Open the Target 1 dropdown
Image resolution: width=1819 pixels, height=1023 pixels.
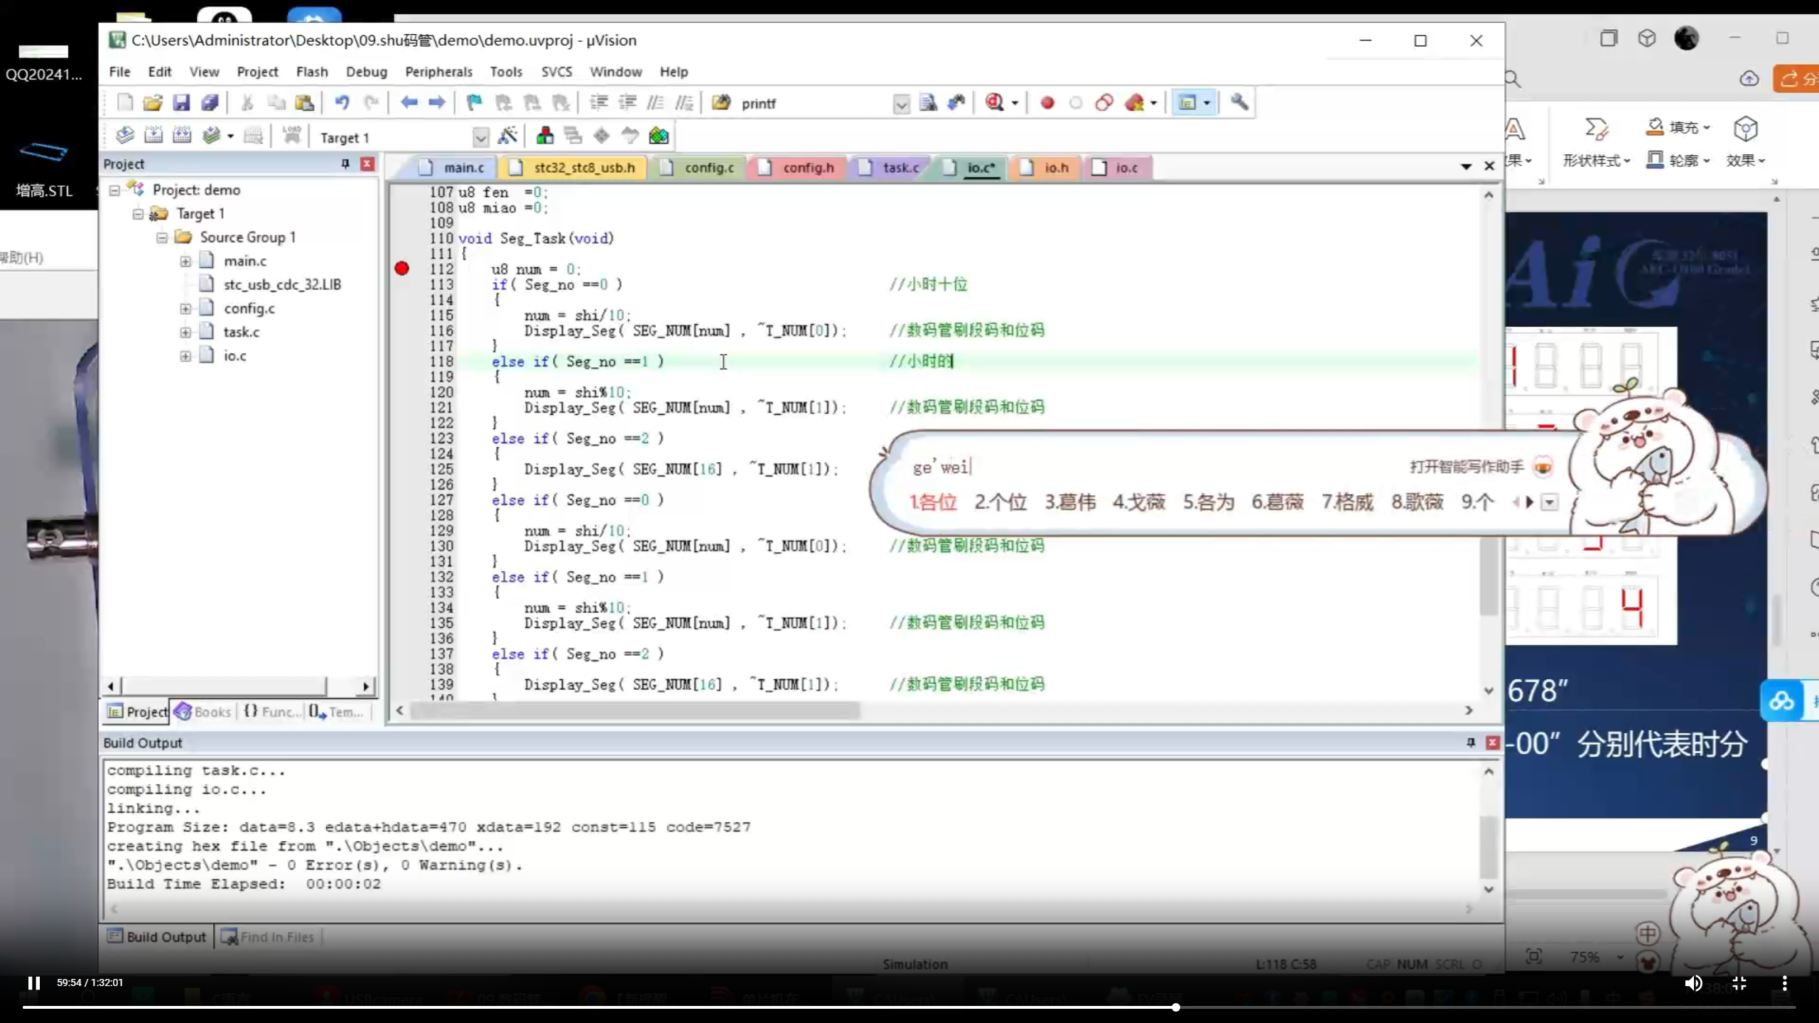(480, 137)
